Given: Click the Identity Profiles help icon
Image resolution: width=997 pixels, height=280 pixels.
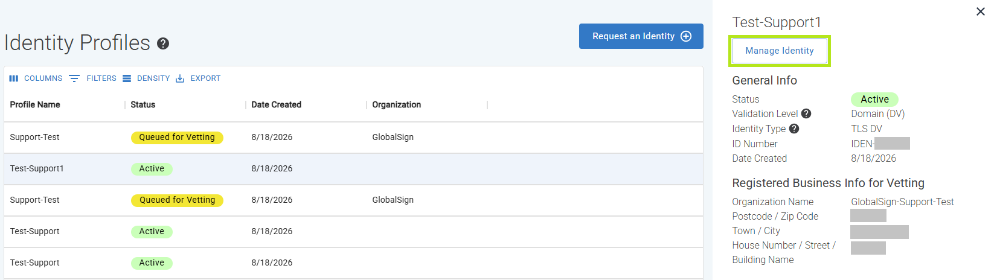Looking at the screenshot, I should [163, 43].
